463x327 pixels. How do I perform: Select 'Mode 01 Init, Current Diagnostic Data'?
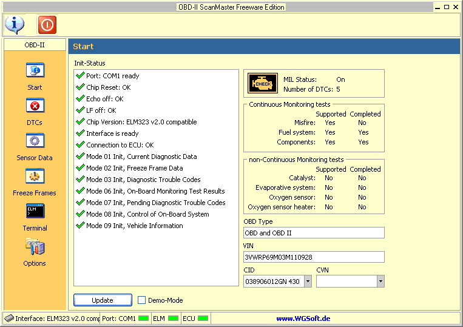141,157
